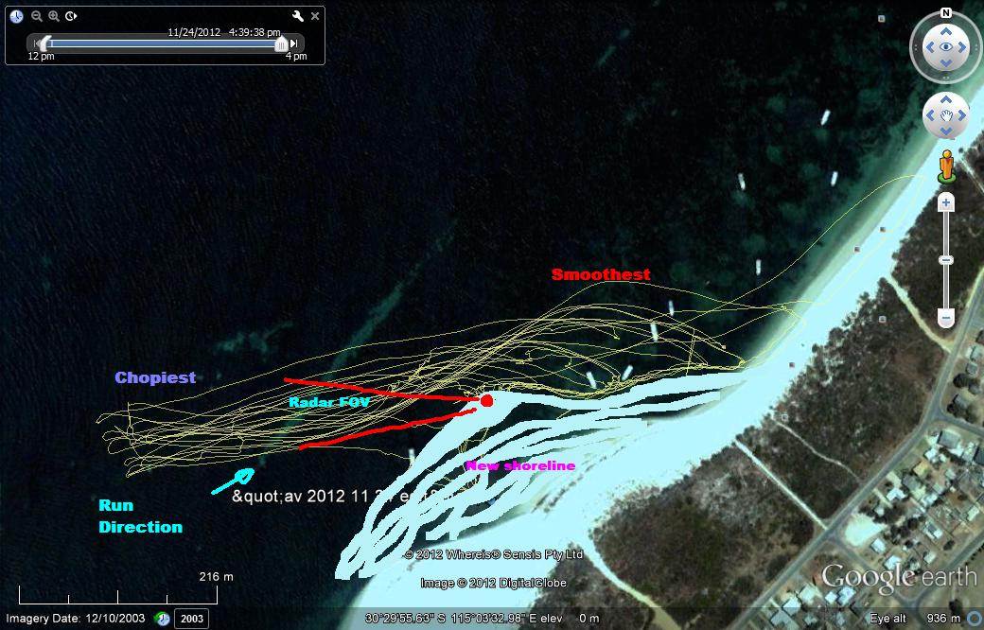Click the right handle of the time slider
This screenshot has width=984, height=630.
pyautogui.click(x=281, y=44)
